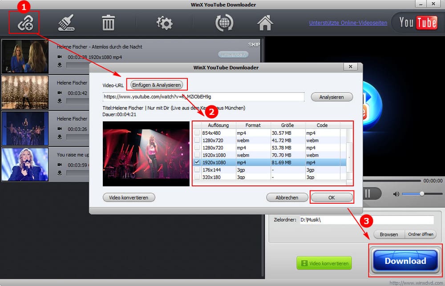Select second Helene Fischer video thumbnail with lights

pyautogui.click(x=25, y=93)
